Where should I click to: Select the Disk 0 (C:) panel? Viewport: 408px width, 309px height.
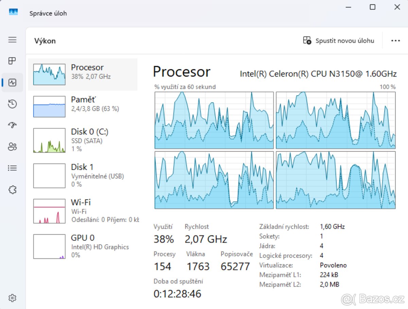tap(83, 140)
